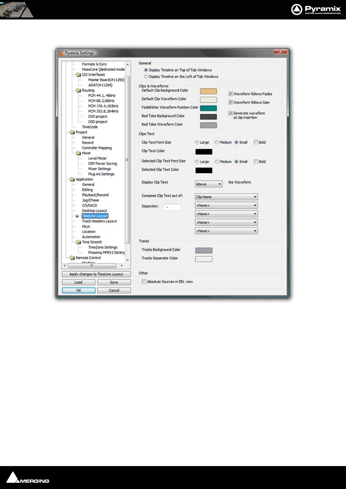Click FadeEditor Waveform Position Color swatch
The height and width of the screenshot is (489, 346).
point(208,108)
